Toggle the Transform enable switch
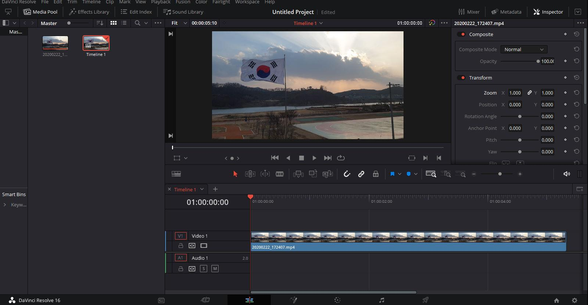The height and width of the screenshot is (305, 588). click(x=461, y=78)
